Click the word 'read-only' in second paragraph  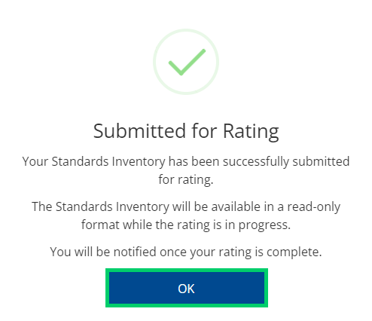[x=314, y=207]
